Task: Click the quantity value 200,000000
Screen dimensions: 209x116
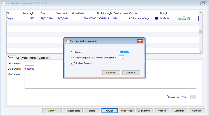Action: (x=90, y=18)
